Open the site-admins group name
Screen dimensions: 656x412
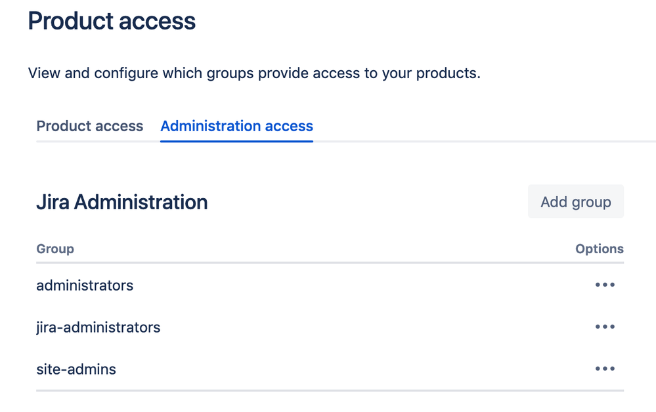(76, 369)
